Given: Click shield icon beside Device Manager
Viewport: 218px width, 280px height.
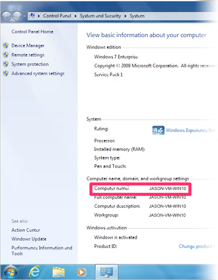Looking at the screenshot, I should pyautogui.click(x=6, y=46).
